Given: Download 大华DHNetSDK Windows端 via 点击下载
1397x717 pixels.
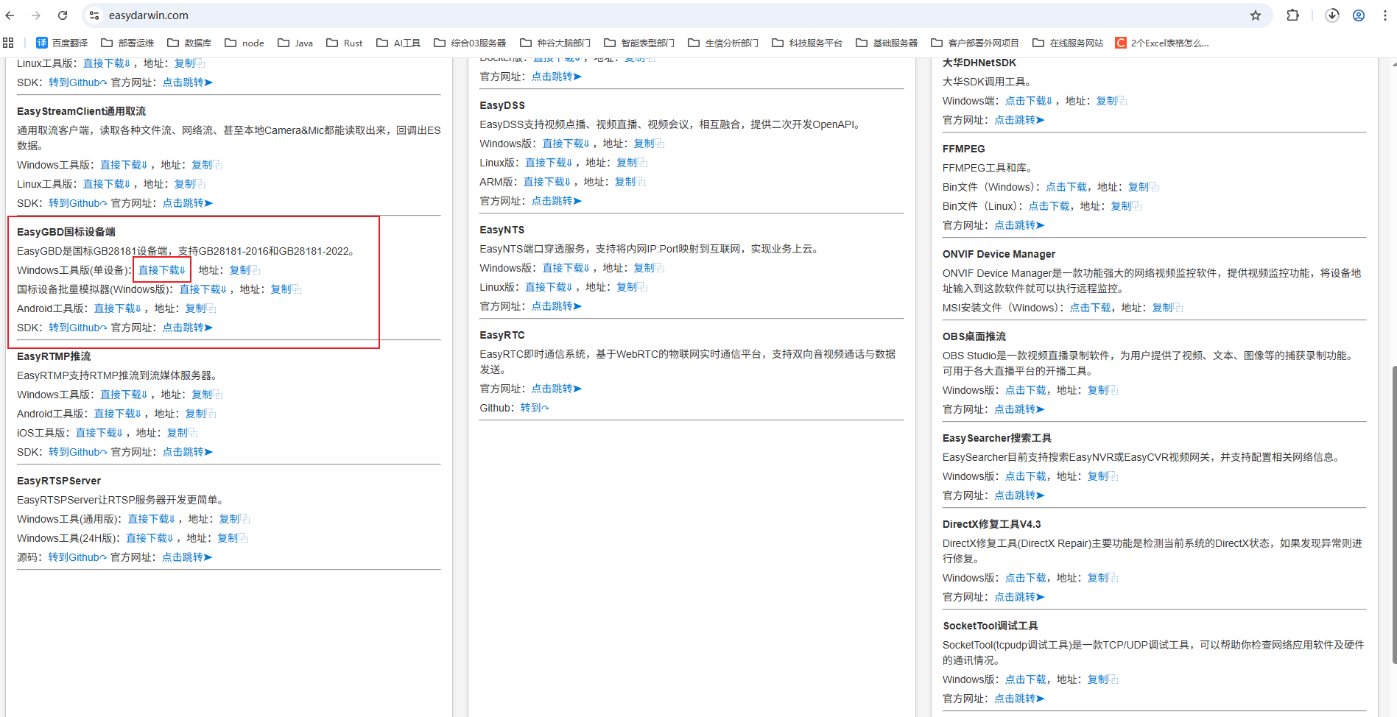Looking at the screenshot, I should tap(1029, 101).
